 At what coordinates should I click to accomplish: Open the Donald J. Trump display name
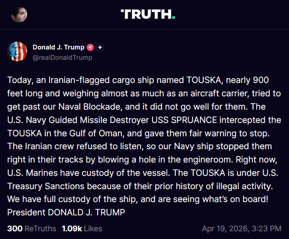(58, 47)
